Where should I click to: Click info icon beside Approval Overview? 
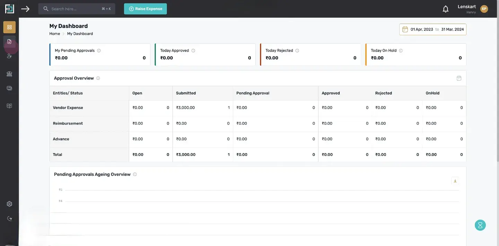pyautogui.click(x=98, y=78)
